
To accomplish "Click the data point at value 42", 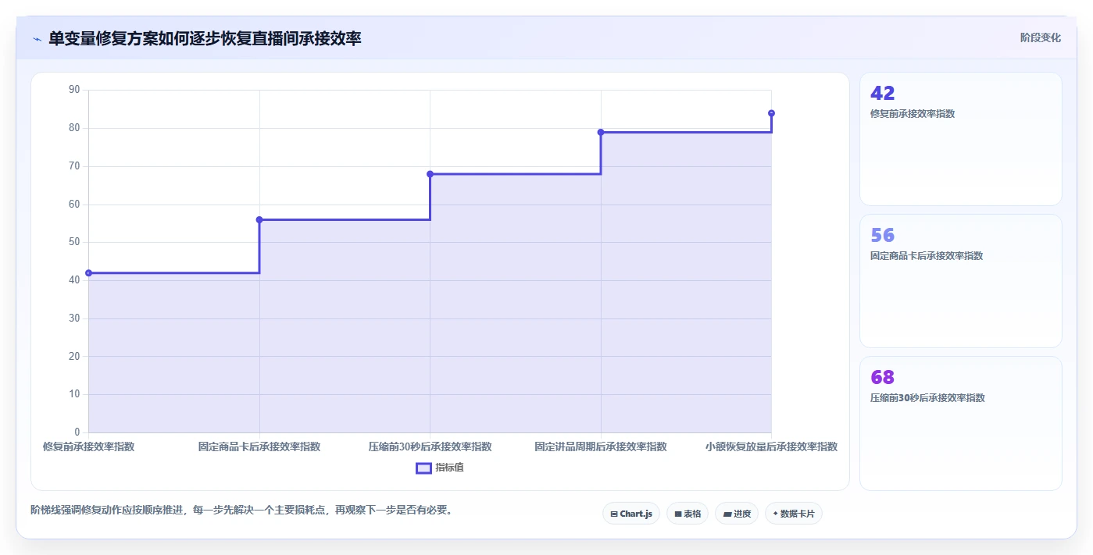I will (x=88, y=273).
